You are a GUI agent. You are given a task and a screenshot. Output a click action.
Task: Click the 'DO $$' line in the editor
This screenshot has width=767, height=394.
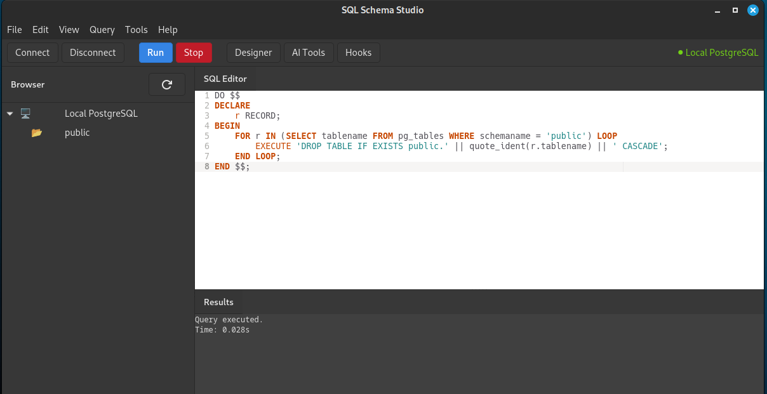point(227,95)
